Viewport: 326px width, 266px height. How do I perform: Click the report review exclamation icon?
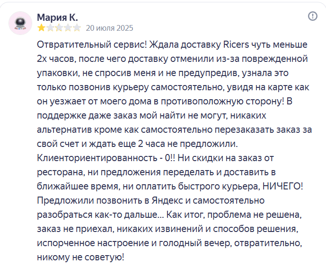tap(312, 16)
